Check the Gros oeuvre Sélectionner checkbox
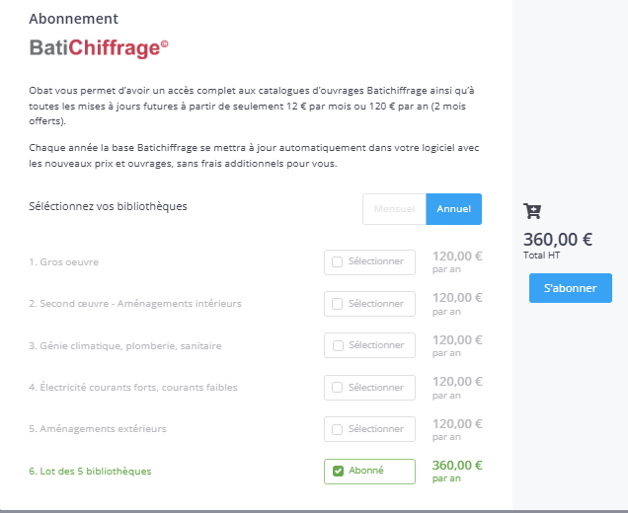 tap(338, 262)
